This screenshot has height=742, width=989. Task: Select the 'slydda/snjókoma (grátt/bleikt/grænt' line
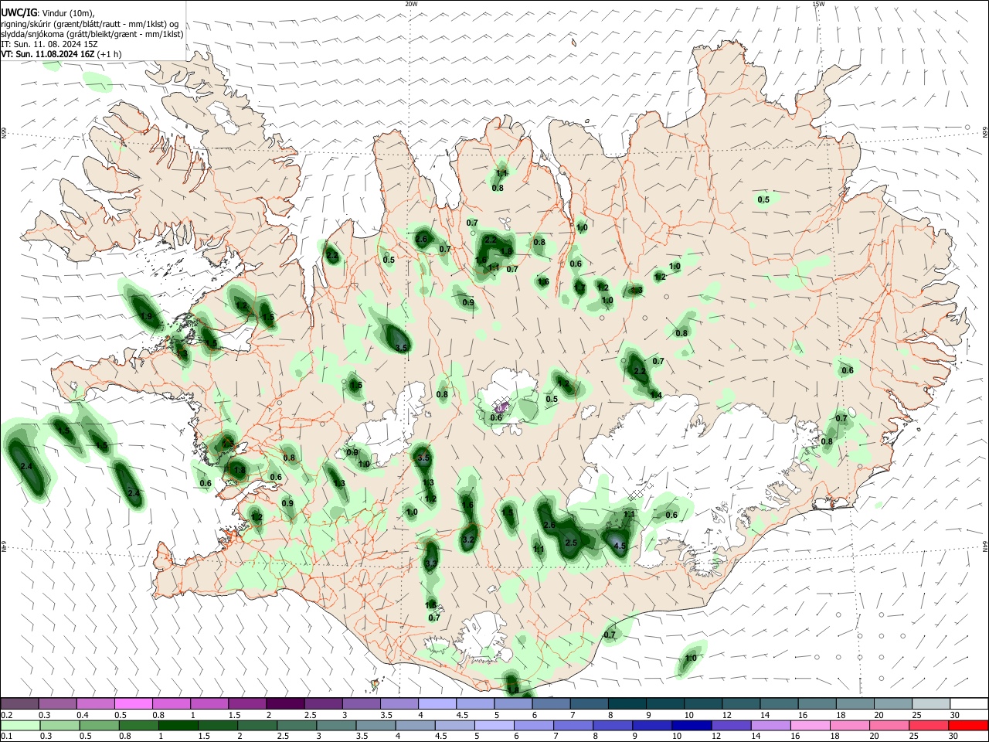click(x=92, y=34)
